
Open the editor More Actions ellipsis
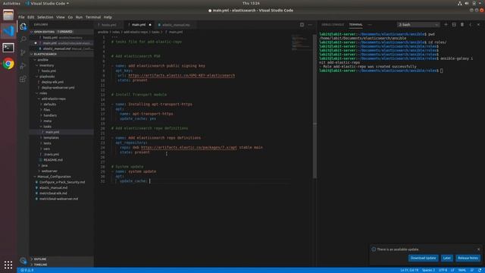310,25
